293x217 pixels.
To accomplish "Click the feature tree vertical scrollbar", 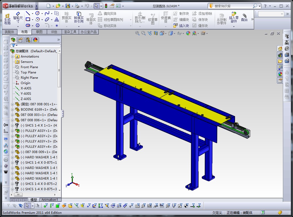I will coord(59,70).
